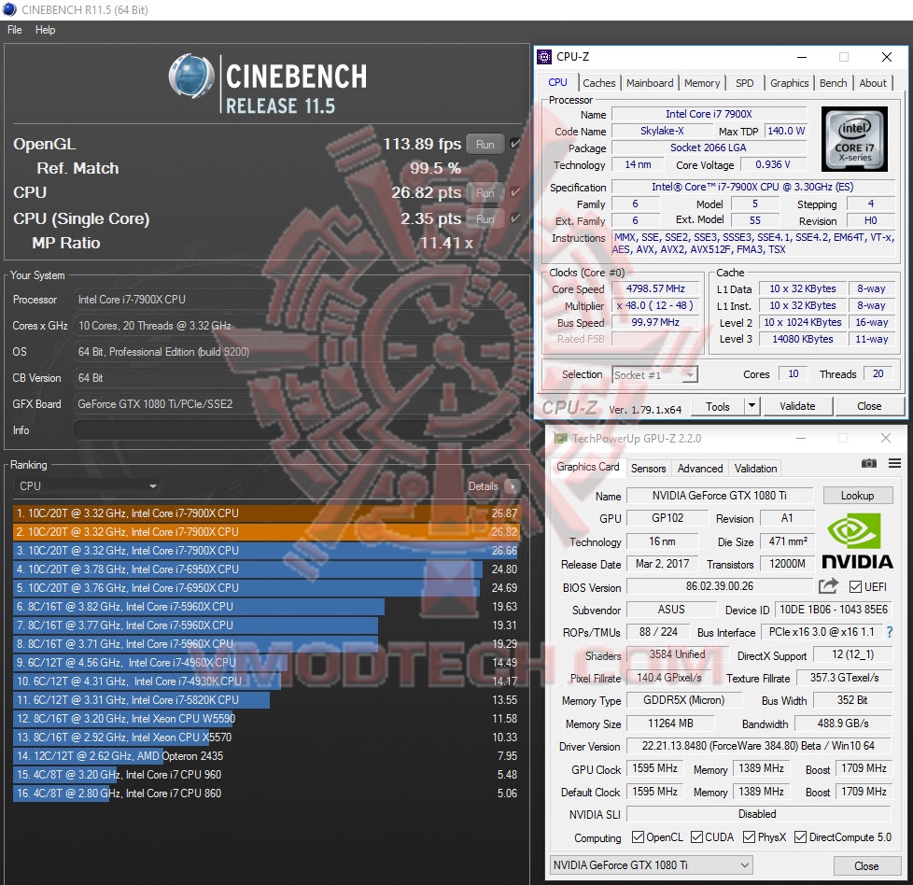Switch to the Bench tab in CPU-Z
Image resolution: width=913 pixels, height=885 pixels.
pyautogui.click(x=834, y=83)
